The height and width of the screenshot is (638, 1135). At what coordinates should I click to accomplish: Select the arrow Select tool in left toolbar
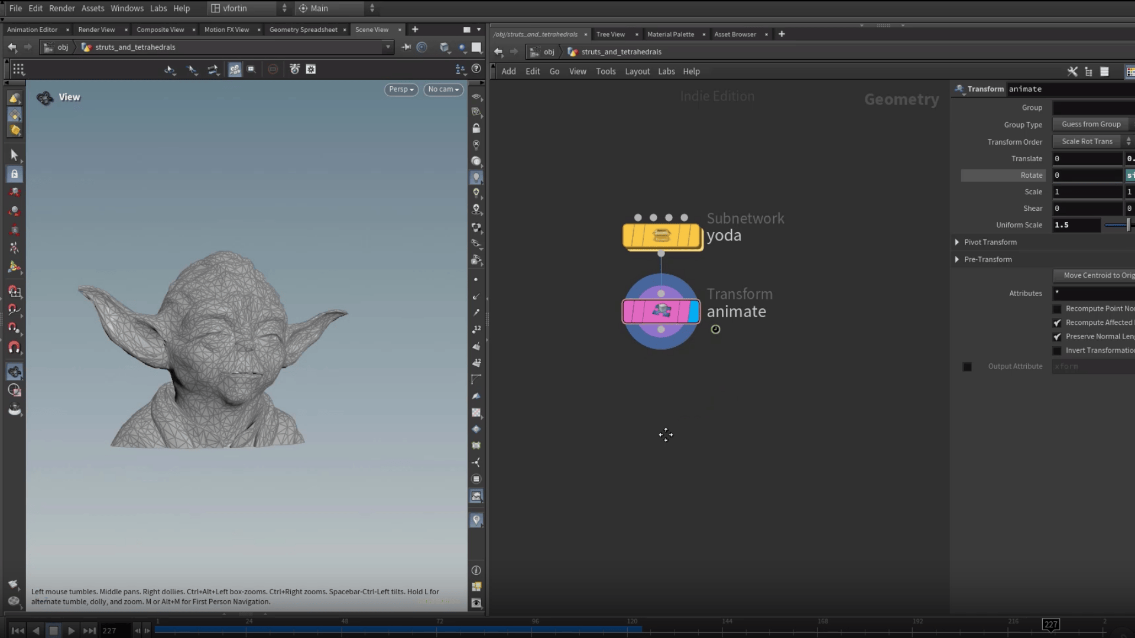pyautogui.click(x=14, y=155)
